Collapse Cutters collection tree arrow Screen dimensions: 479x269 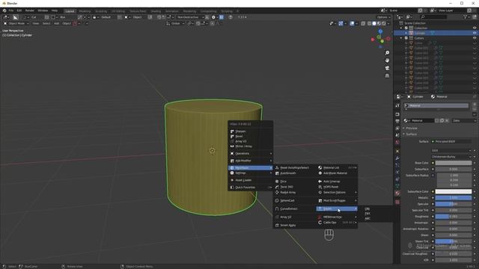click(401, 38)
